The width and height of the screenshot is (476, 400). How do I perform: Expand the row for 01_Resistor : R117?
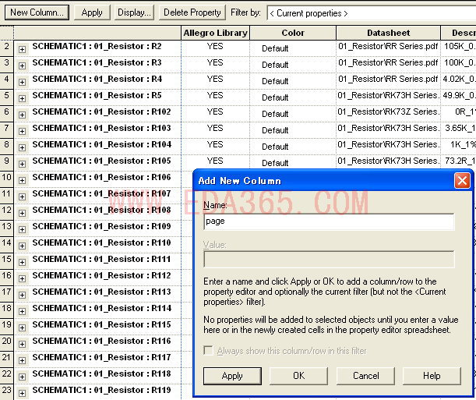point(22,361)
